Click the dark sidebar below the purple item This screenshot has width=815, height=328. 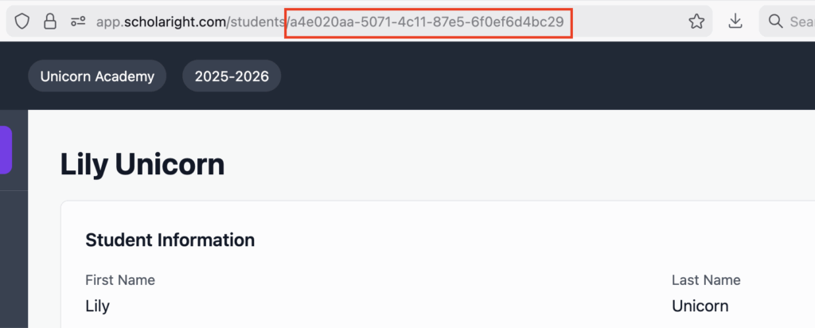[14, 255]
